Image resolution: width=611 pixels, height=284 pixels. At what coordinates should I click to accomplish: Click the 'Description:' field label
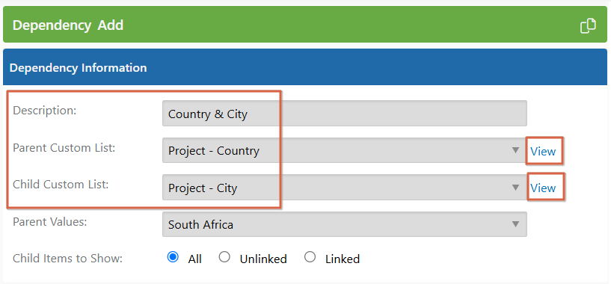45,111
